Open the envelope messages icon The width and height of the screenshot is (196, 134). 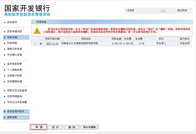(163, 10)
